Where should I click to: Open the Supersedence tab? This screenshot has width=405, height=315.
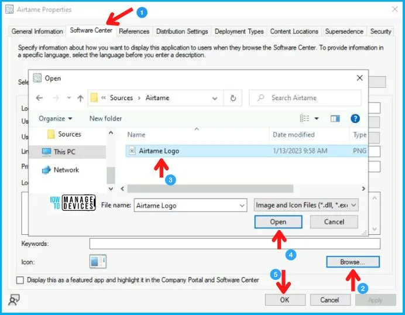pos(344,31)
